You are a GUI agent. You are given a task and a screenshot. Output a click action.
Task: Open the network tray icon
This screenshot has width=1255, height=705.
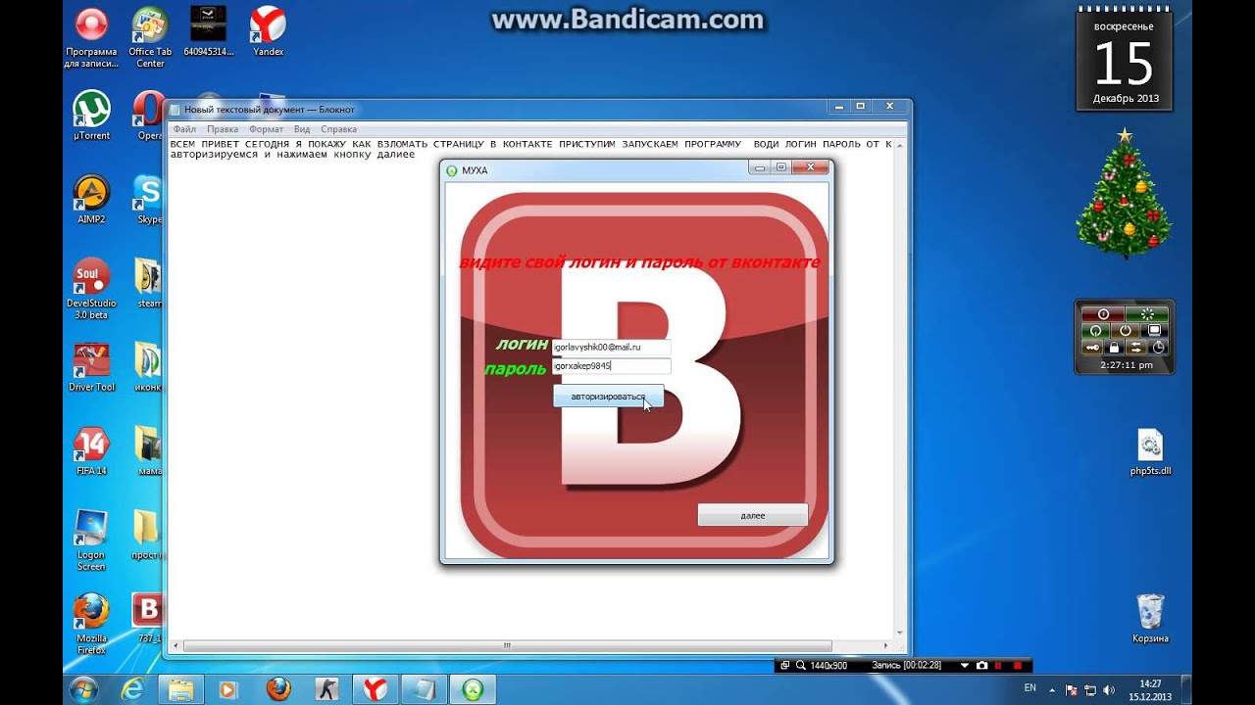click(1090, 690)
